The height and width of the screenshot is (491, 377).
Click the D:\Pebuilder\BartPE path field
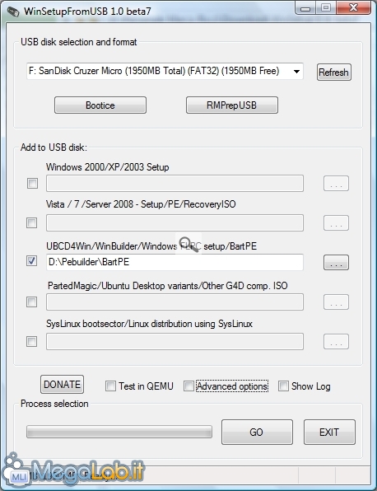175,262
